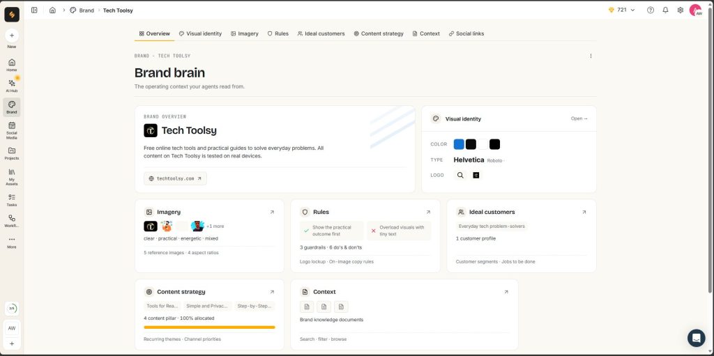714x356 pixels.
Task: Click 'Overload visuals with tiny text' rule
Action: pos(399,231)
